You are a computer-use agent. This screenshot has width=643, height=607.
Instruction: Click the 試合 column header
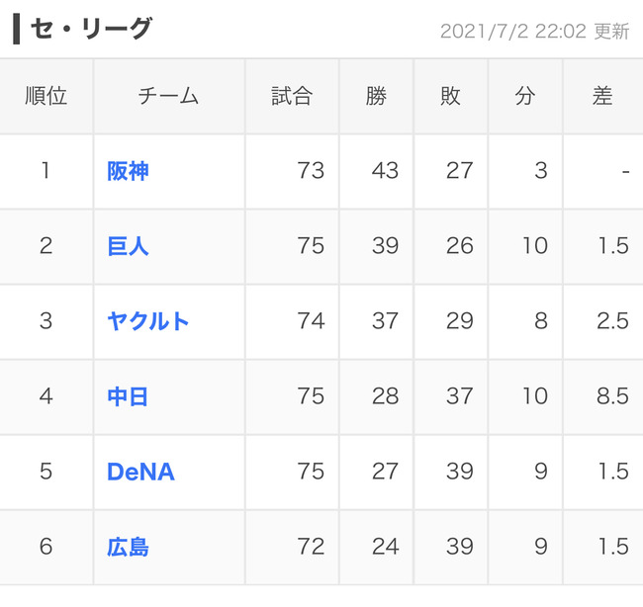292,96
